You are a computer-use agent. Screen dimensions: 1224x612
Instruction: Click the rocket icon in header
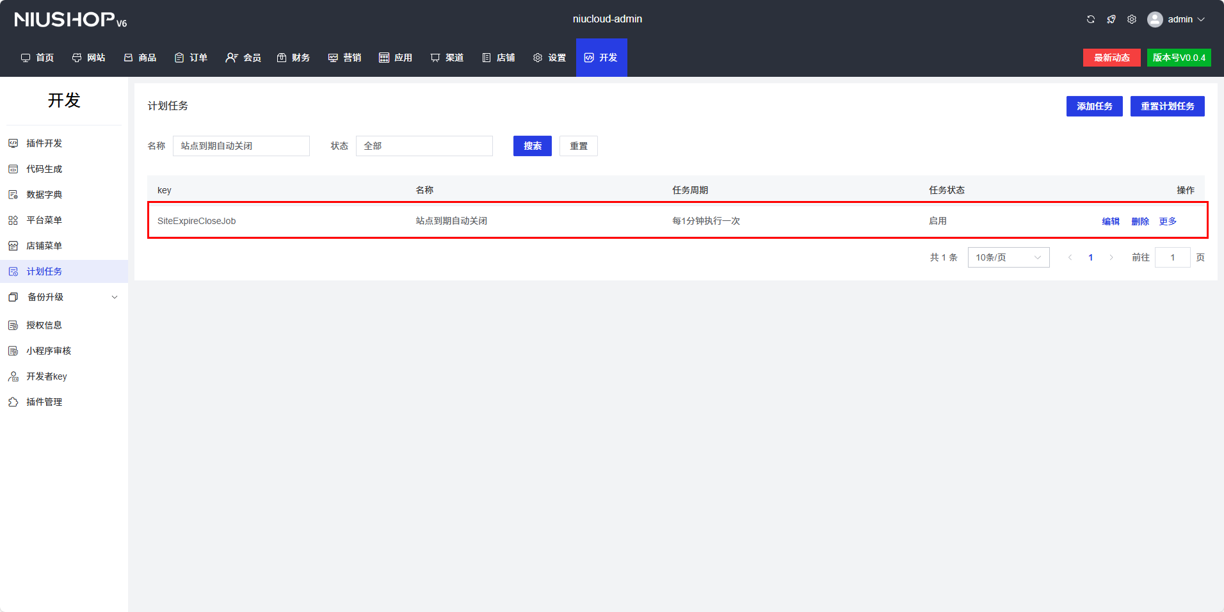tap(1111, 19)
